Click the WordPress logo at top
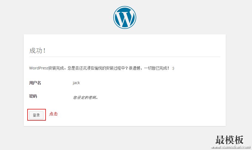The image size is (252, 150). coord(125,17)
